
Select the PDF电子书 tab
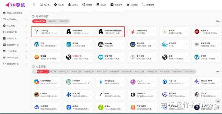tap(63, 21)
